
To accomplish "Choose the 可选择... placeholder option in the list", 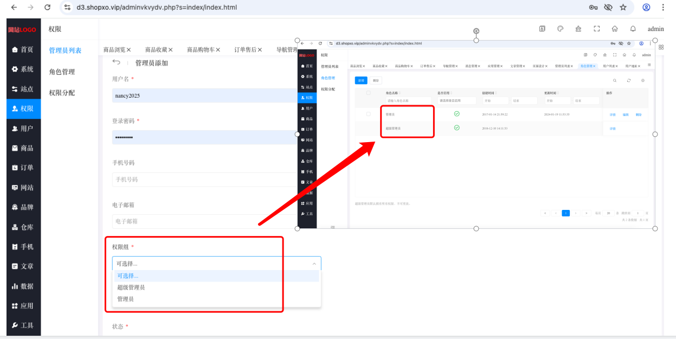I will (217, 276).
